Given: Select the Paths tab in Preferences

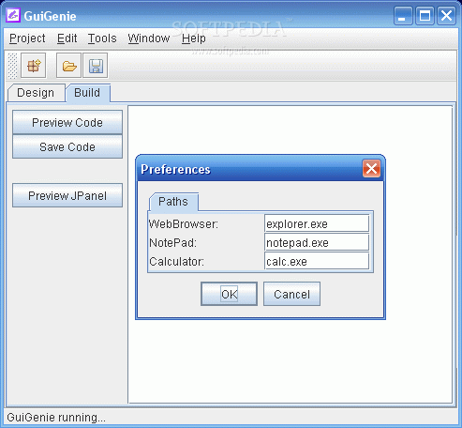Looking at the screenshot, I should 173,202.
